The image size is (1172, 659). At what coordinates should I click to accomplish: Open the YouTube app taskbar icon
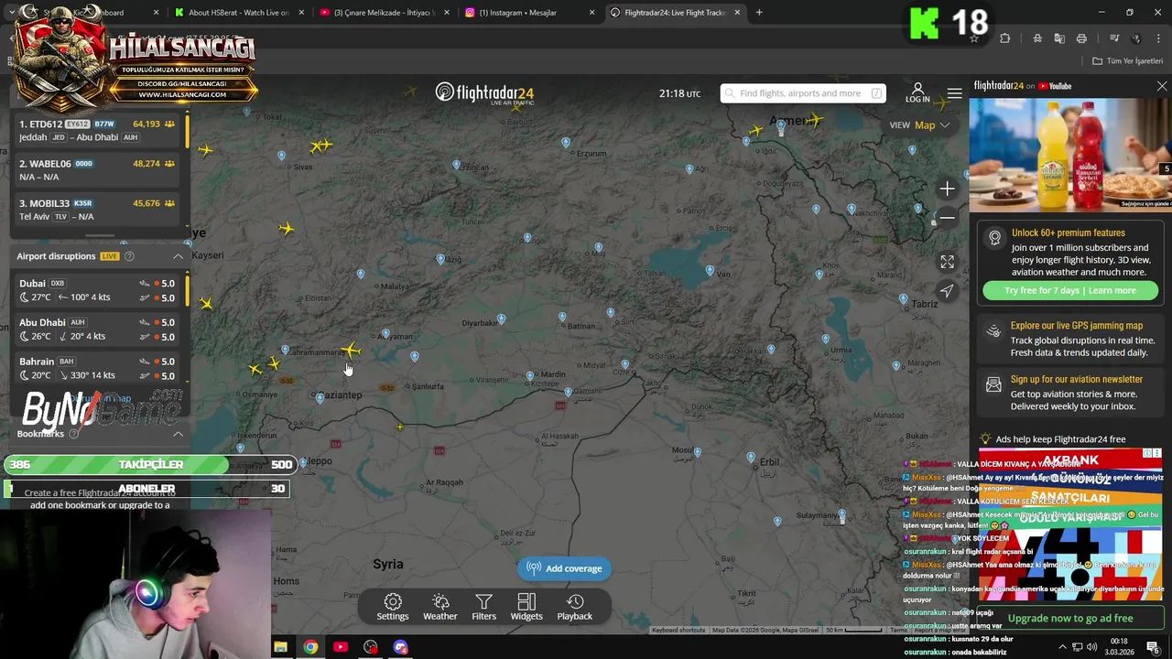(x=341, y=647)
